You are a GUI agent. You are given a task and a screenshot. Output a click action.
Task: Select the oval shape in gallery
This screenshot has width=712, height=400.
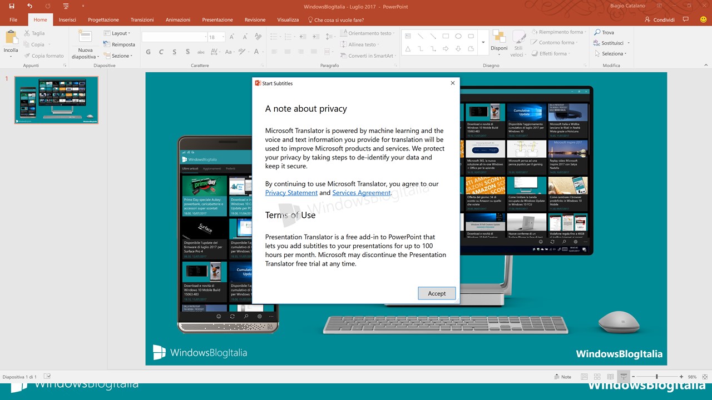pos(458,36)
